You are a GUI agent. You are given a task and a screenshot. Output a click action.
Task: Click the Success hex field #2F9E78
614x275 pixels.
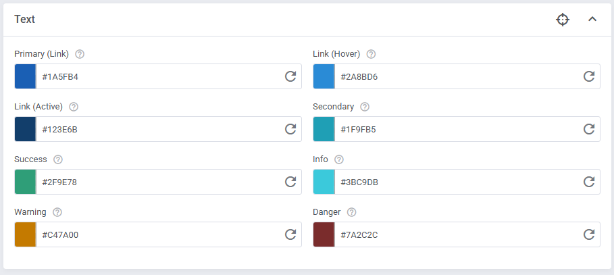tap(155, 182)
